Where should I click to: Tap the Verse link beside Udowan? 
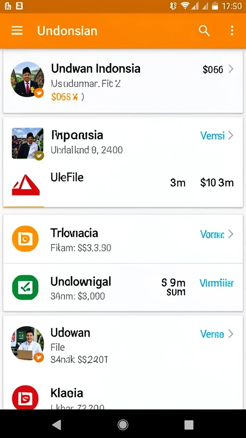(x=212, y=334)
